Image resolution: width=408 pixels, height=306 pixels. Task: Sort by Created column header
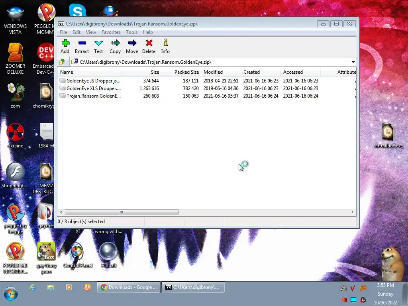coord(261,72)
